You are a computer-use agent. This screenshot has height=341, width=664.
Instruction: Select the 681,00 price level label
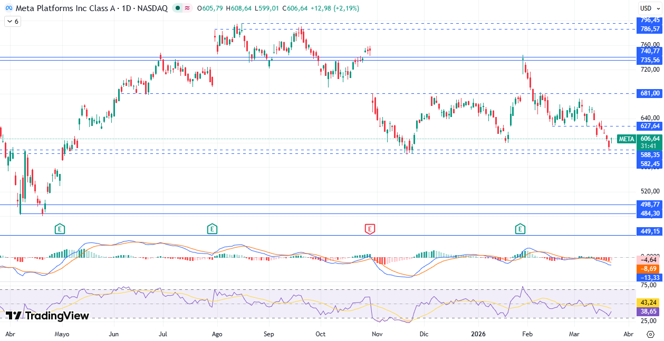(650, 93)
